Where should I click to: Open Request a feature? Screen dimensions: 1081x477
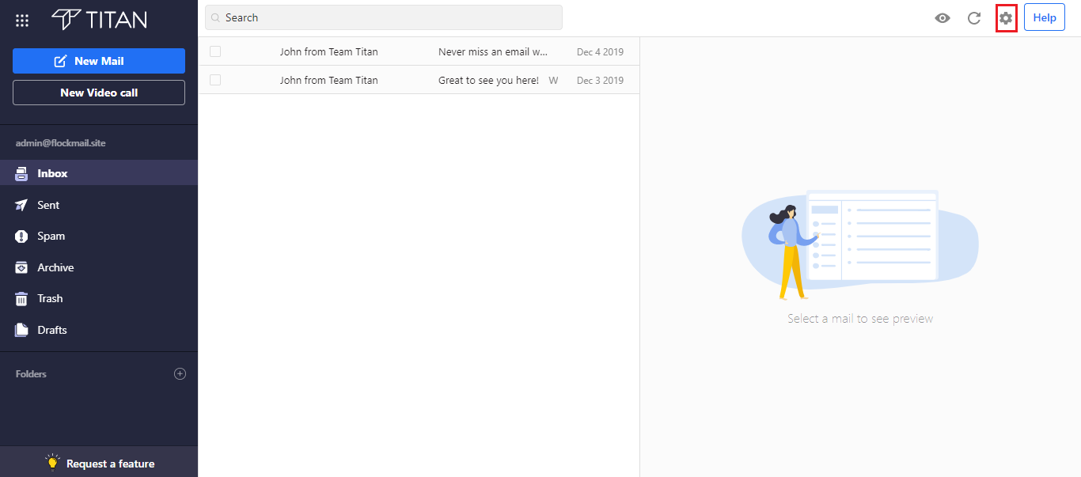tap(99, 463)
